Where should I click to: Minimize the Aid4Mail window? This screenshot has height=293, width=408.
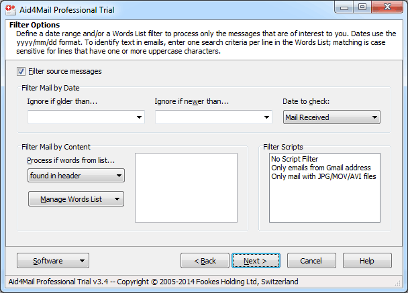click(x=344, y=7)
